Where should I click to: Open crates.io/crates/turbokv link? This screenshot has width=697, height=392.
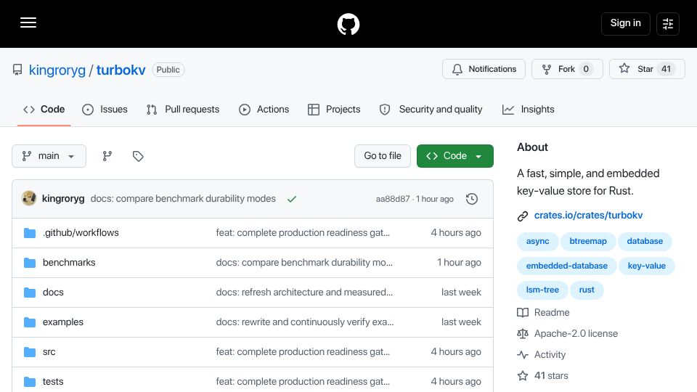(588, 216)
